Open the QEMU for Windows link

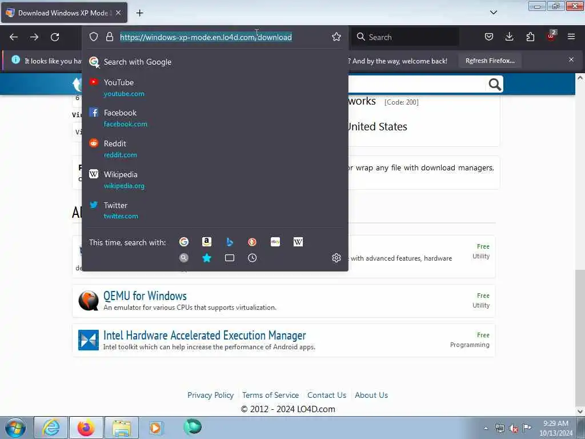tap(145, 296)
